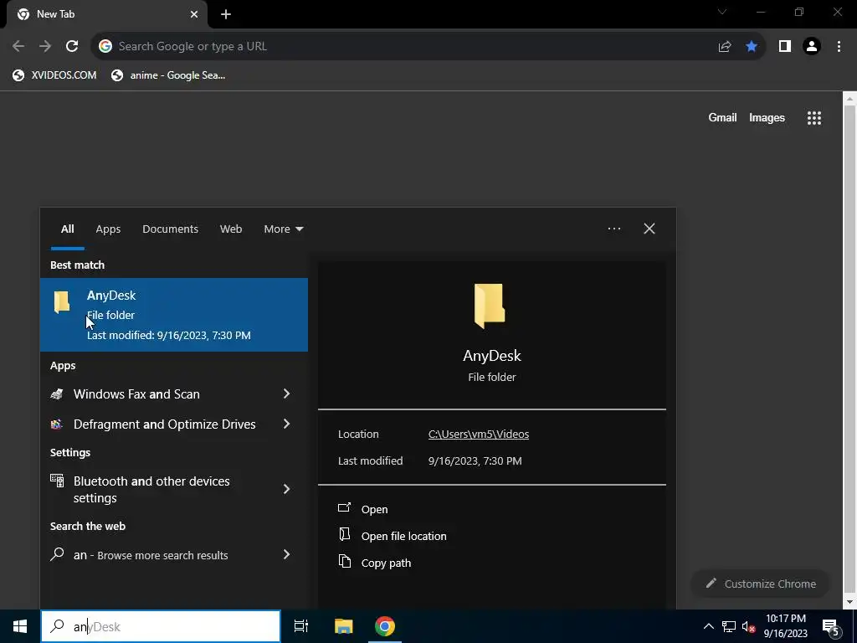Viewport: 857px width, 643px height.
Task: Open anime - Google Search bookmark
Action: click(168, 75)
